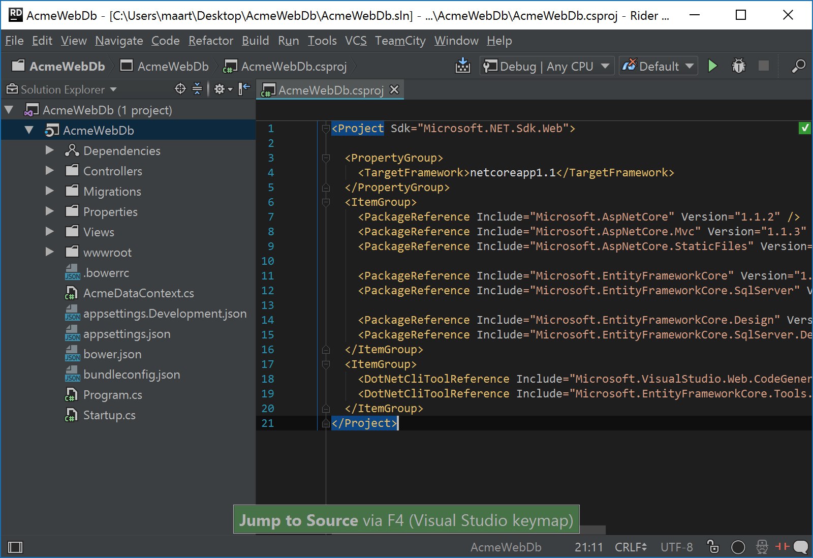This screenshot has height=558, width=813.
Task: Expand the Controllers folder
Action: click(49, 171)
